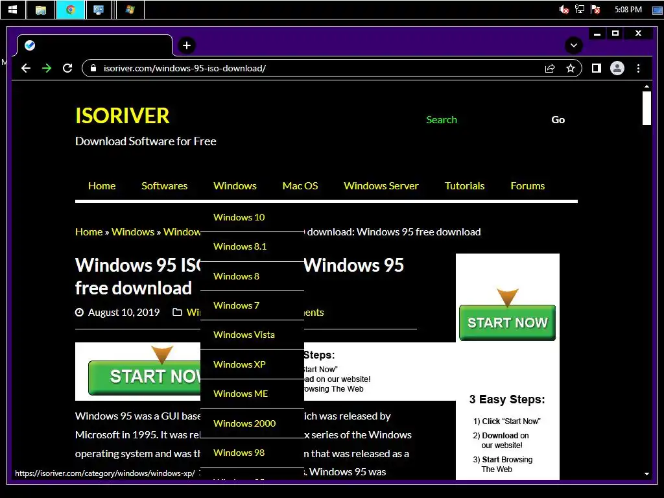This screenshot has height=498, width=664.
Task: Click the Windows flag taskbar icon
Action: point(130,9)
